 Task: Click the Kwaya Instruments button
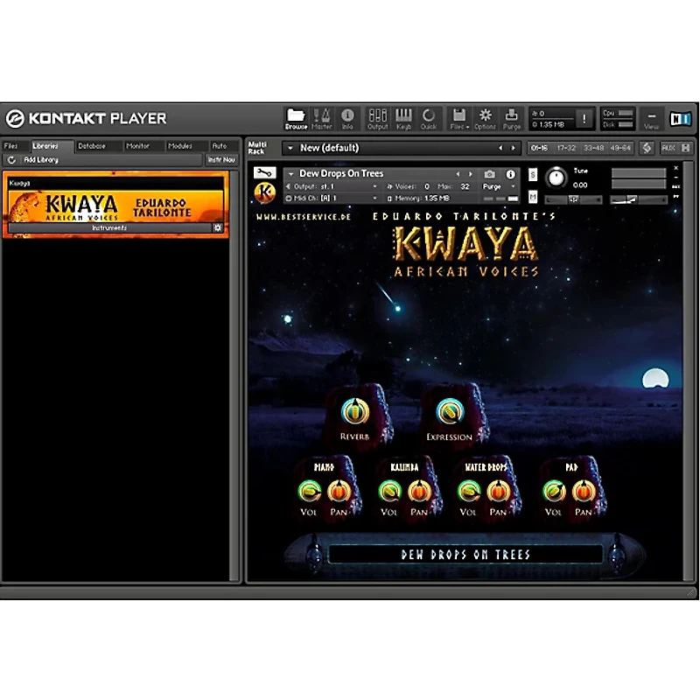pyautogui.click(x=109, y=227)
